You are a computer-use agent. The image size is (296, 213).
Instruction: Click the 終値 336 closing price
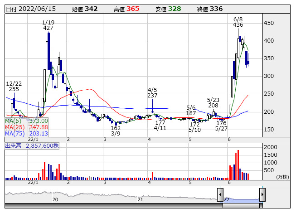pyautogui.click(x=216, y=9)
